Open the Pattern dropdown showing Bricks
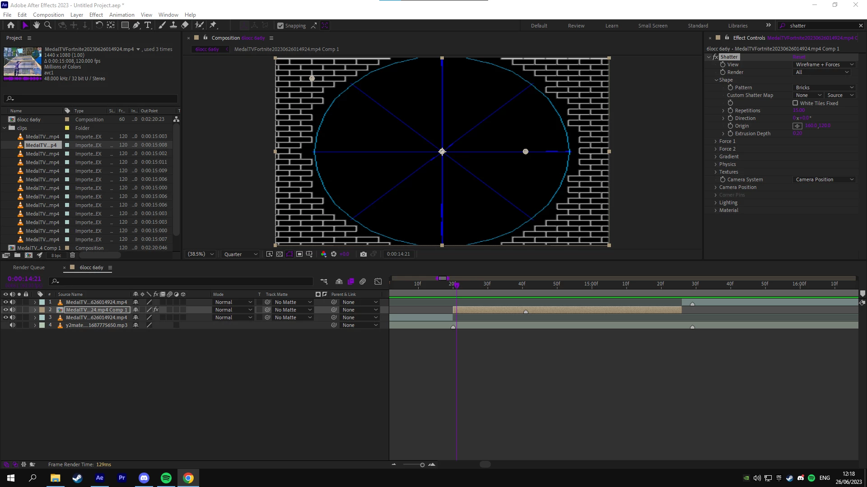Screen dimensions: 867x487 click(824, 87)
